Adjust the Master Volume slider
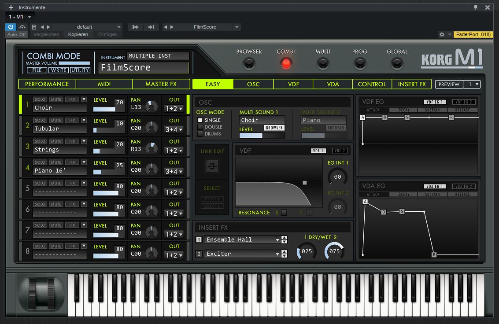 click(x=74, y=63)
